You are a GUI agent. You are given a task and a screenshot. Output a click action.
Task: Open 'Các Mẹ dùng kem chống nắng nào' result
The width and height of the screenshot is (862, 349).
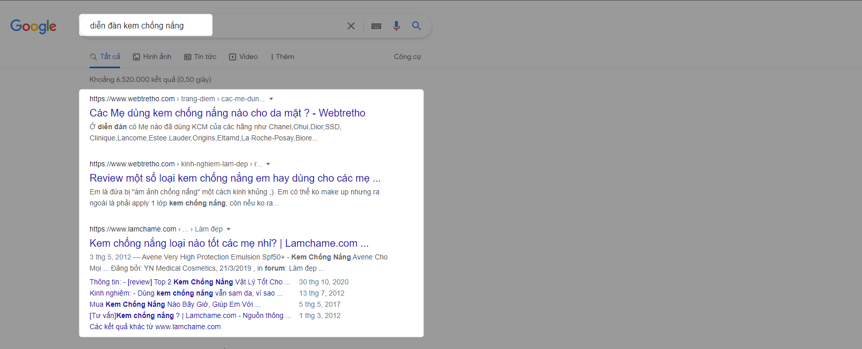click(227, 113)
